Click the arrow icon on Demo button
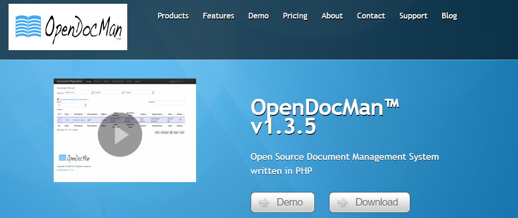This screenshot has height=218, width=518. tap(264, 202)
